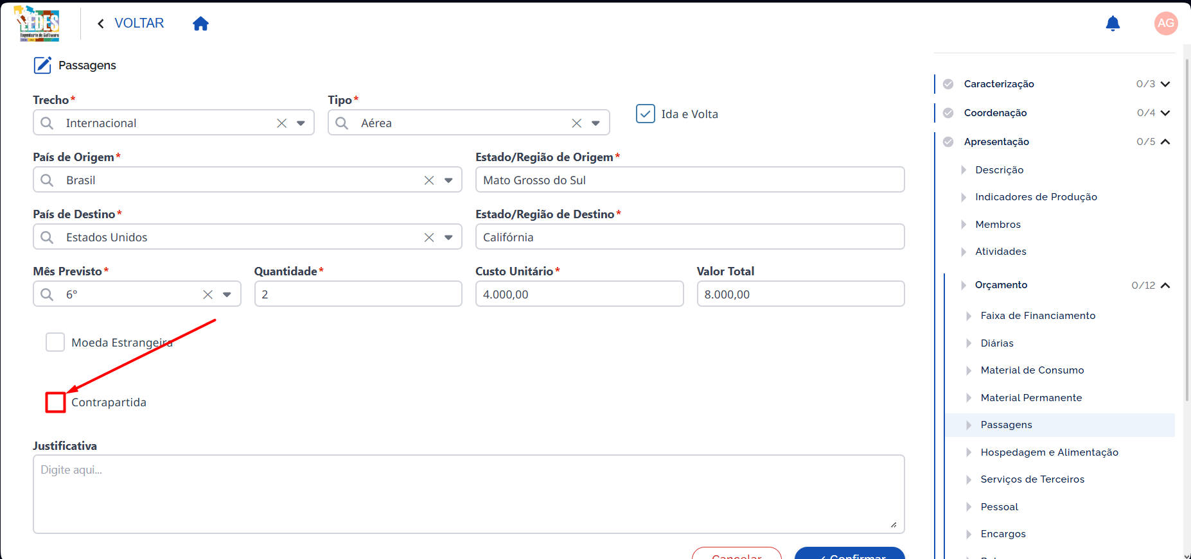
Task: Collapse the Orçamento section chevron
Action: click(x=1165, y=286)
